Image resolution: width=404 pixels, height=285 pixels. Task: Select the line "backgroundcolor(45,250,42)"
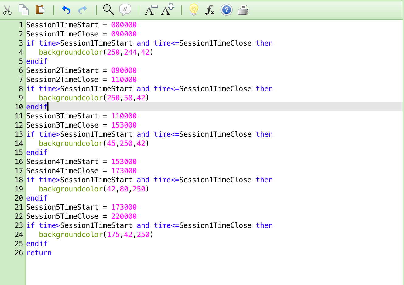coord(94,143)
